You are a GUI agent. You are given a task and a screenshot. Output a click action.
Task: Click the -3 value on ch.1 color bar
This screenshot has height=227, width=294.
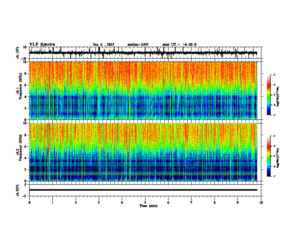click(x=274, y=75)
